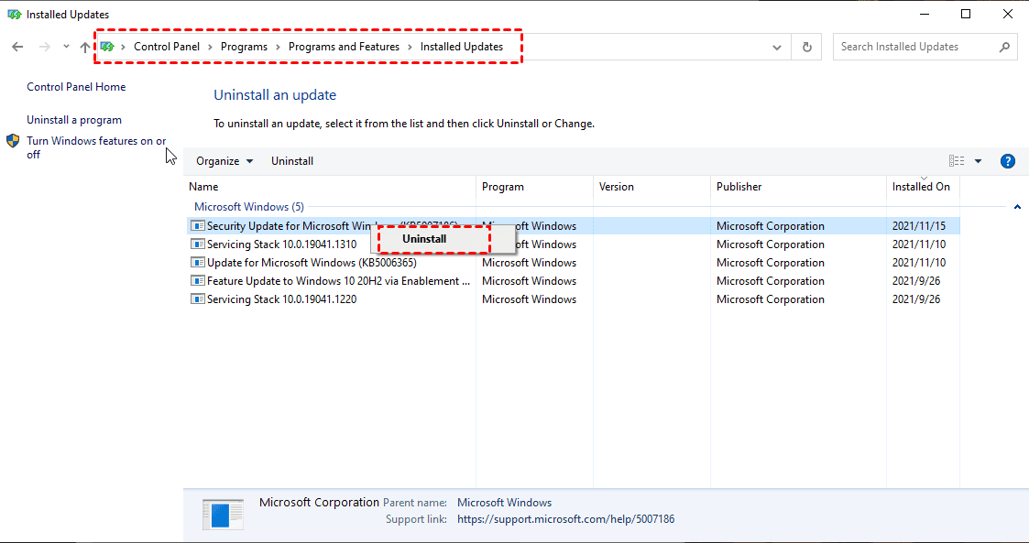1029x543 pixels.
Task: Open Control Panel Home link
Action: [x=76, y=87]
